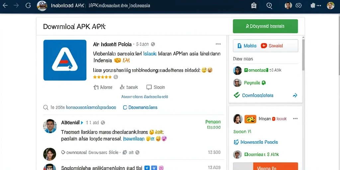Open the blue 'bawnllaan' link in comment

coord(134,139)
